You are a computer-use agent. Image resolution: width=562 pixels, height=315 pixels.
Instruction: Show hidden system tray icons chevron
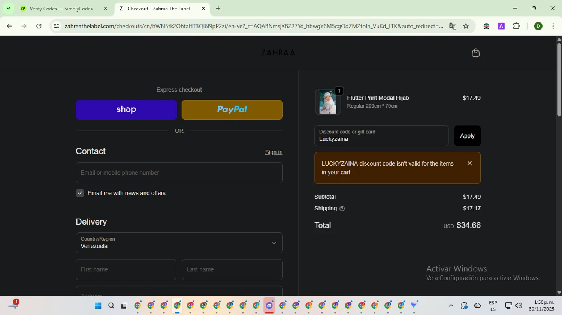click(451, 306)
